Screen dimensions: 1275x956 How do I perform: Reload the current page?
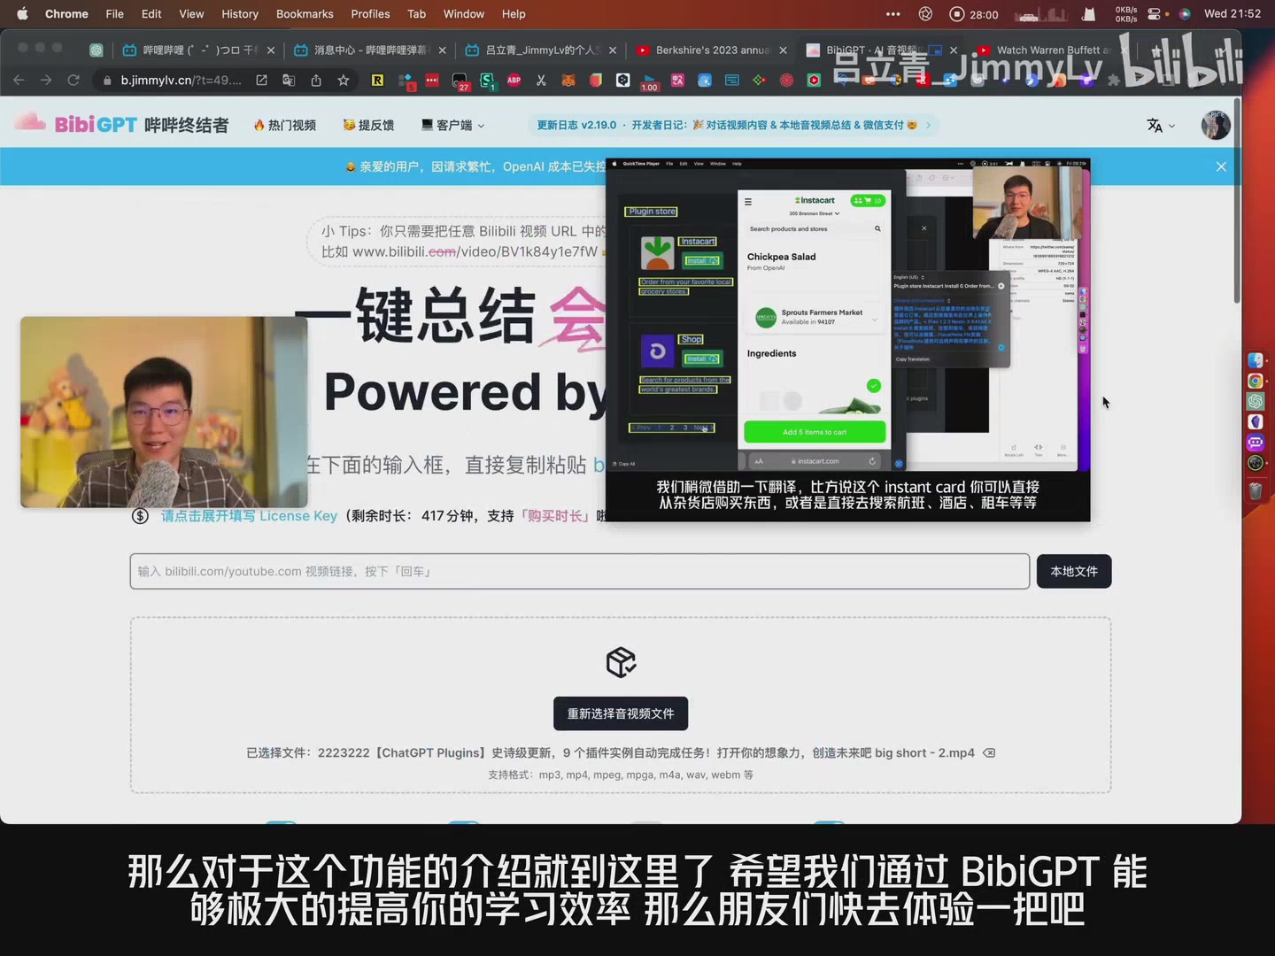73,81
